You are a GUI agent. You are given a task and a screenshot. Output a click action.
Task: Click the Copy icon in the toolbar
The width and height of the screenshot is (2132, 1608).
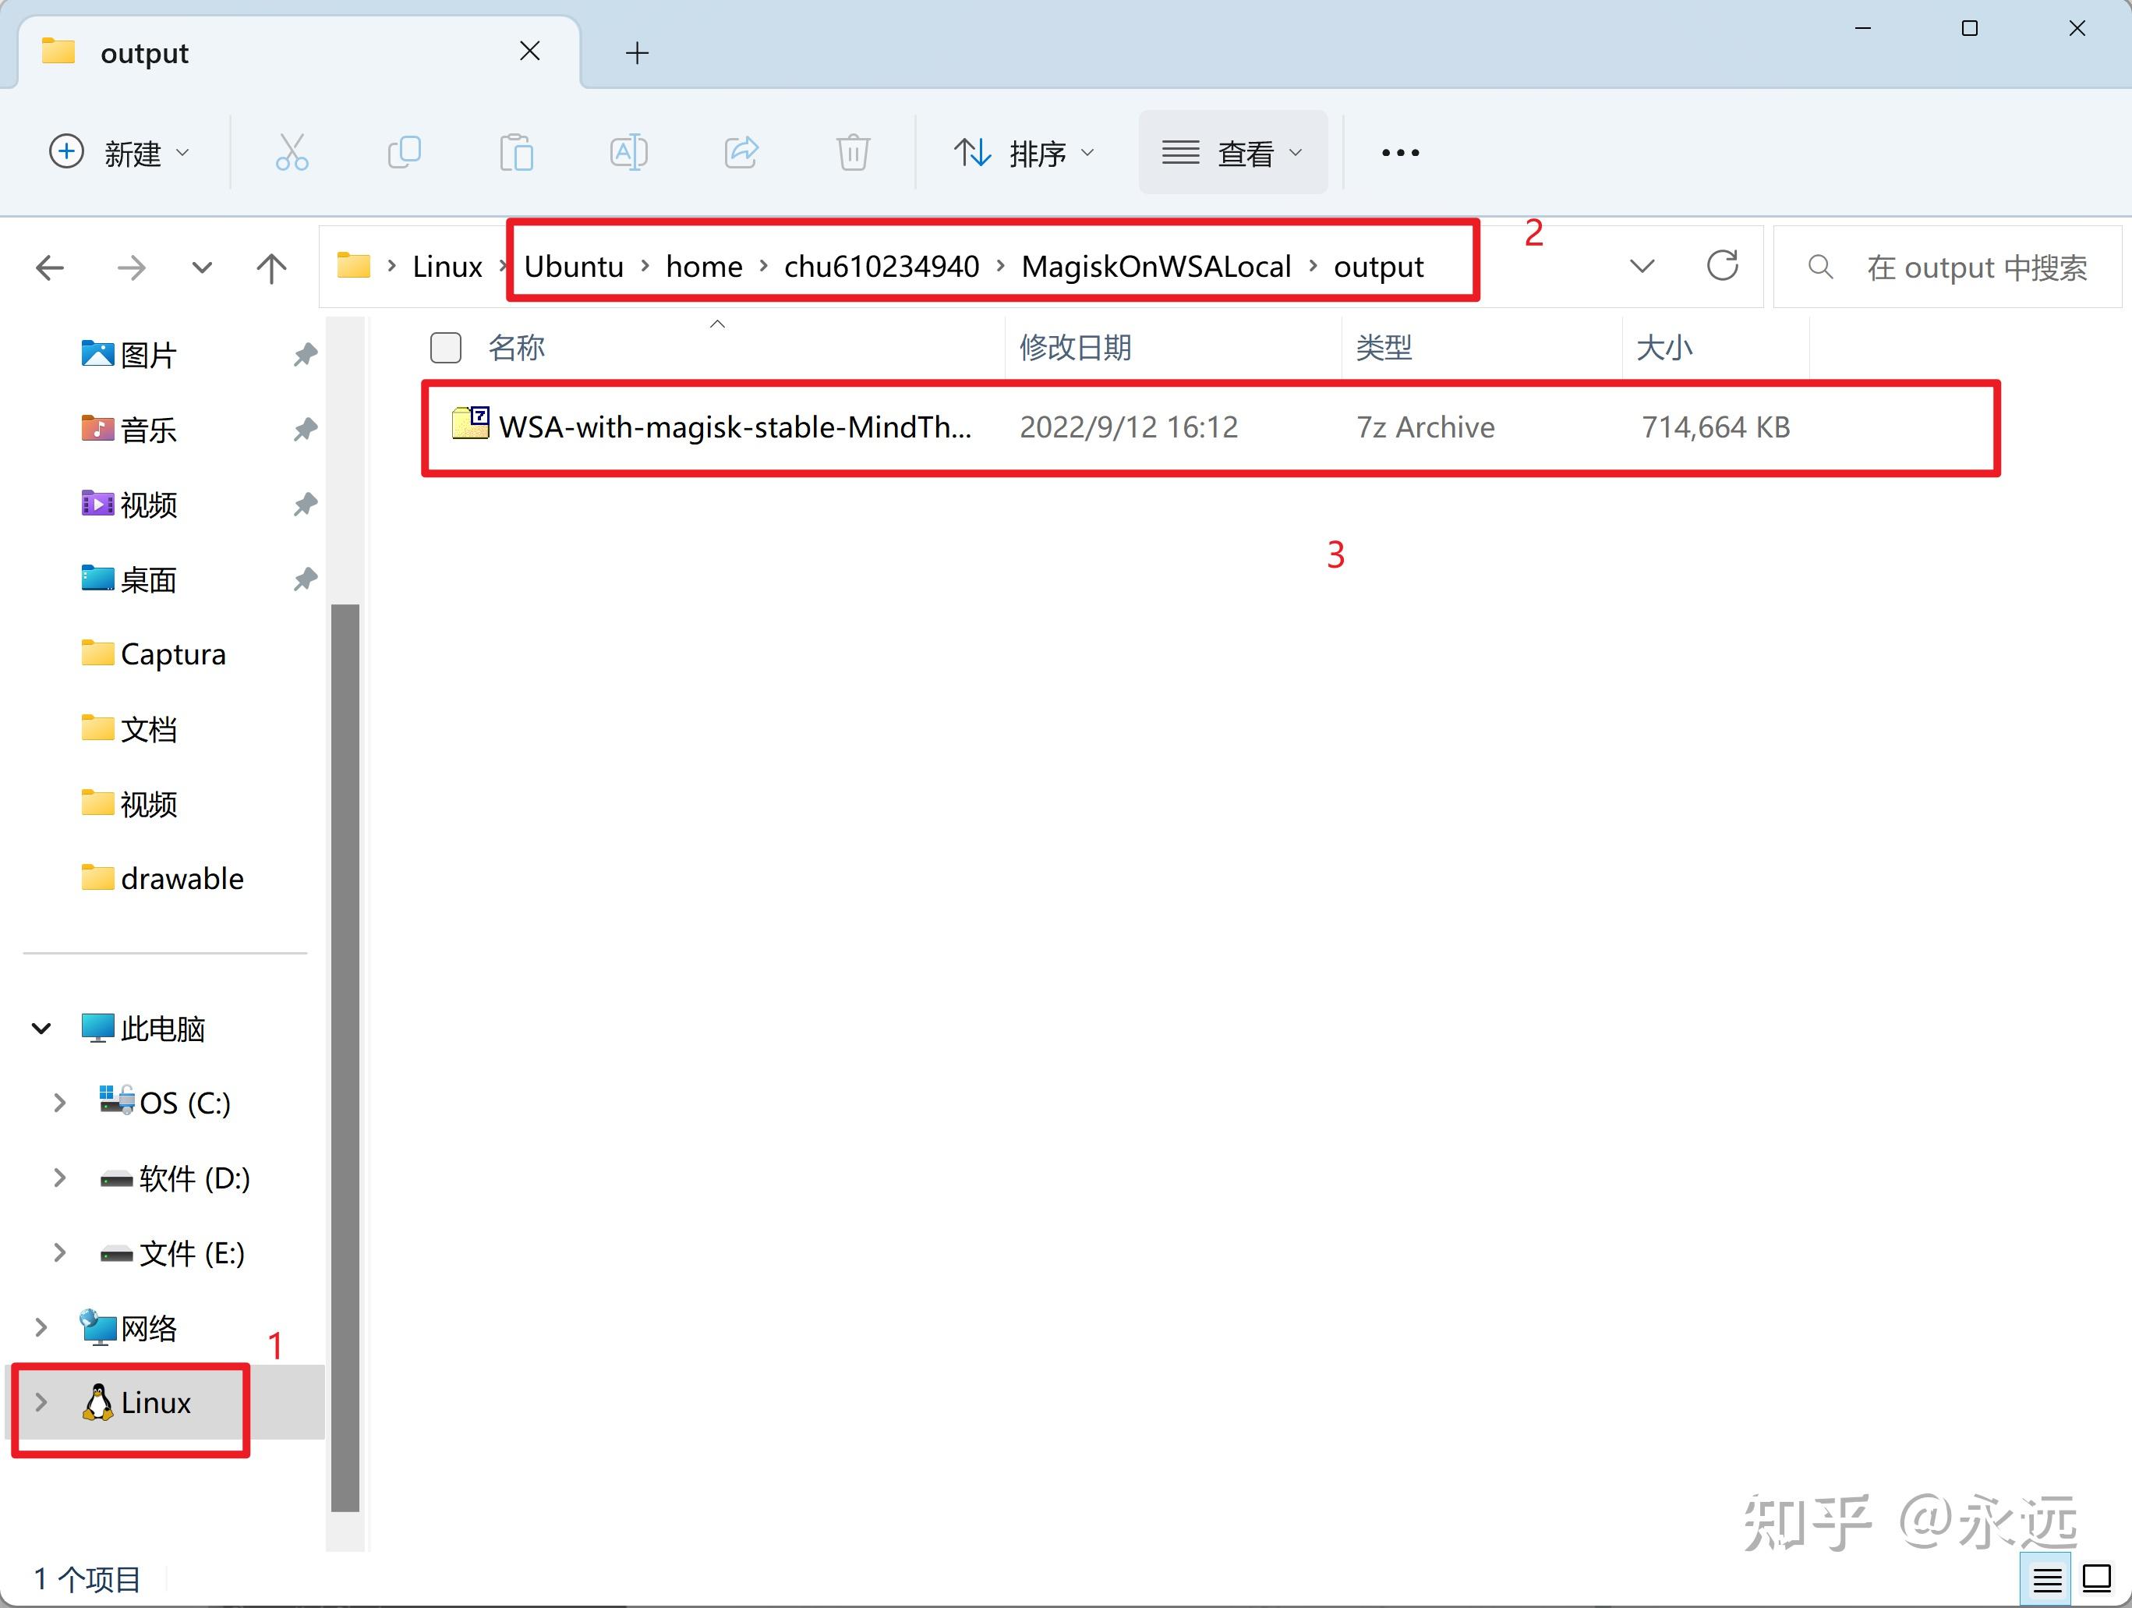[404, 152]
